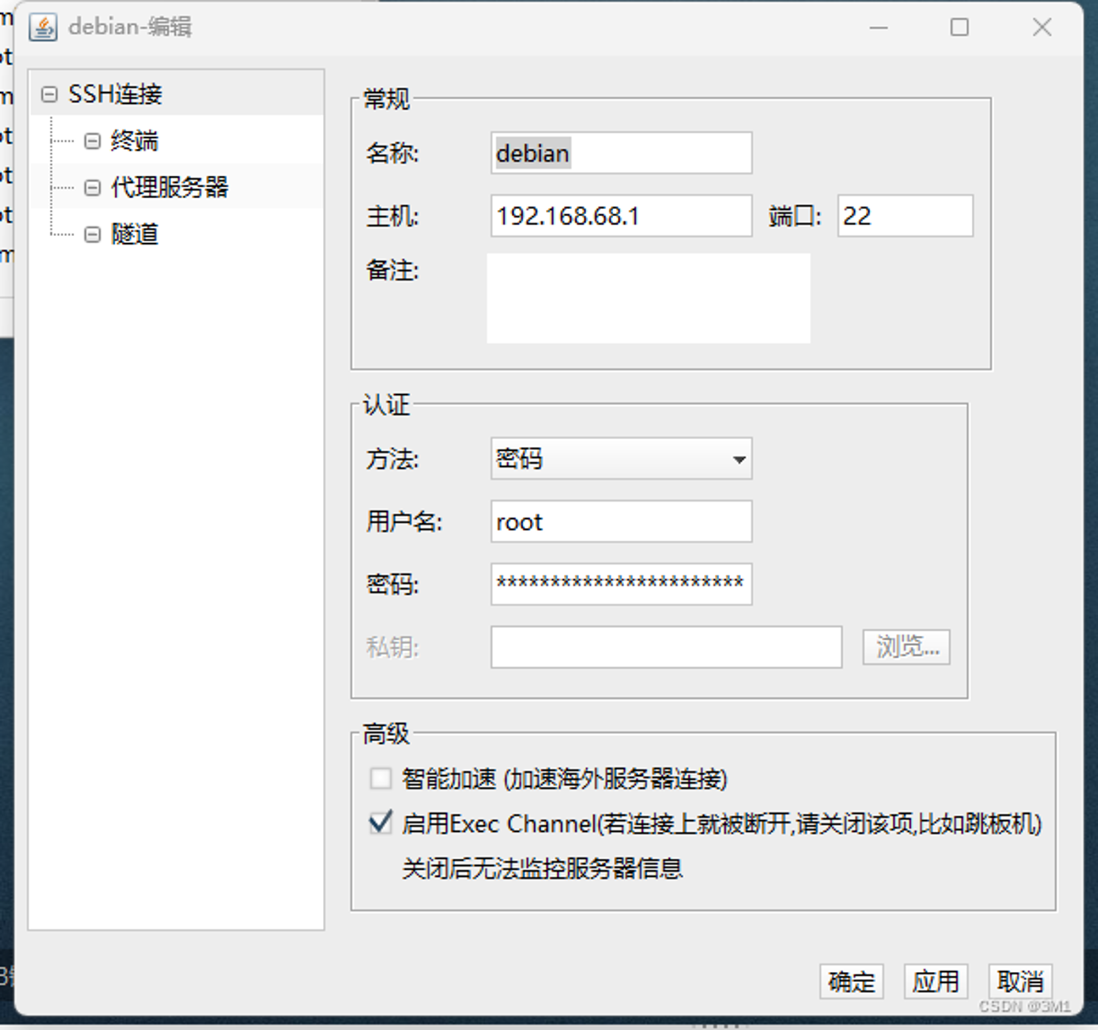This screenshot has width=1098, height=1030.
Task: Collapse the SSH连接 tree node
Action: 49,94
